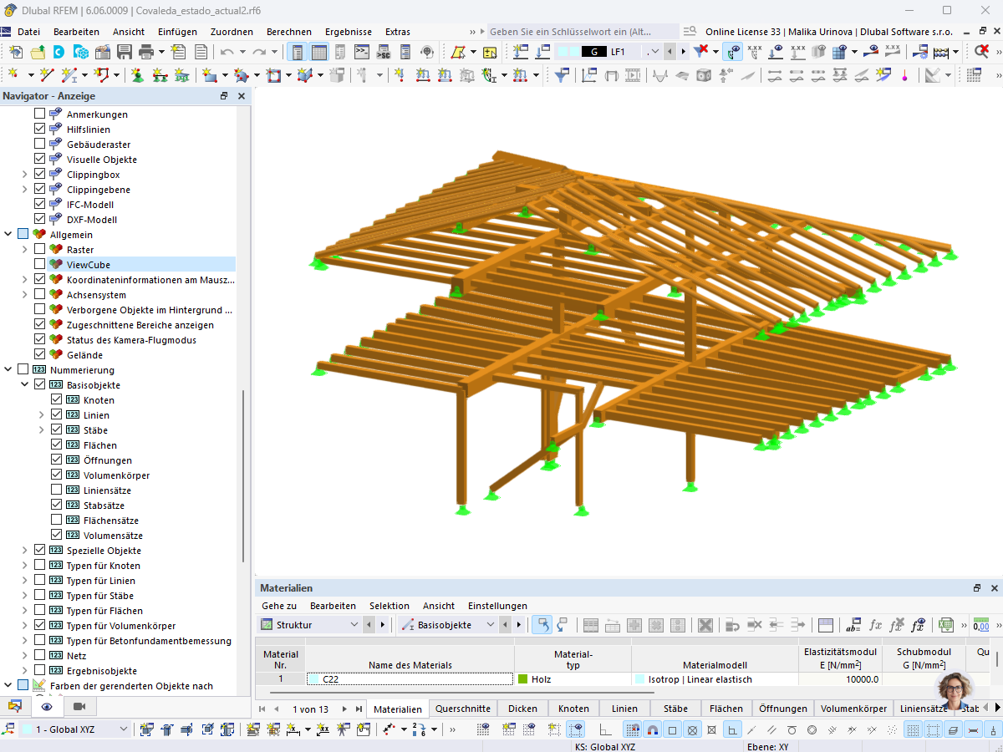Viewport: 1003px width, 752px height.
Task: Select the C22 material name cell
Action: click(410, 679)
